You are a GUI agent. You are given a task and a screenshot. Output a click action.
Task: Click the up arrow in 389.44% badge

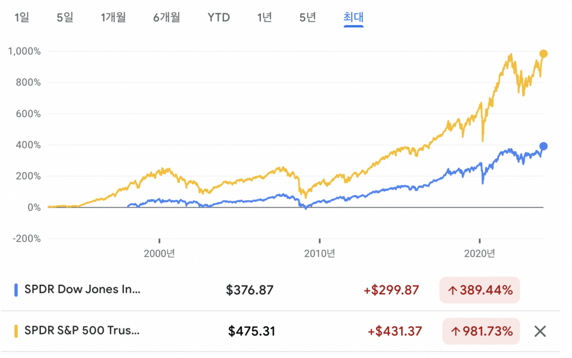coord(452,290)
